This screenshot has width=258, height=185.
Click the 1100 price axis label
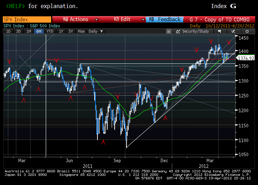pyautogui.click(x=244, y=140)
